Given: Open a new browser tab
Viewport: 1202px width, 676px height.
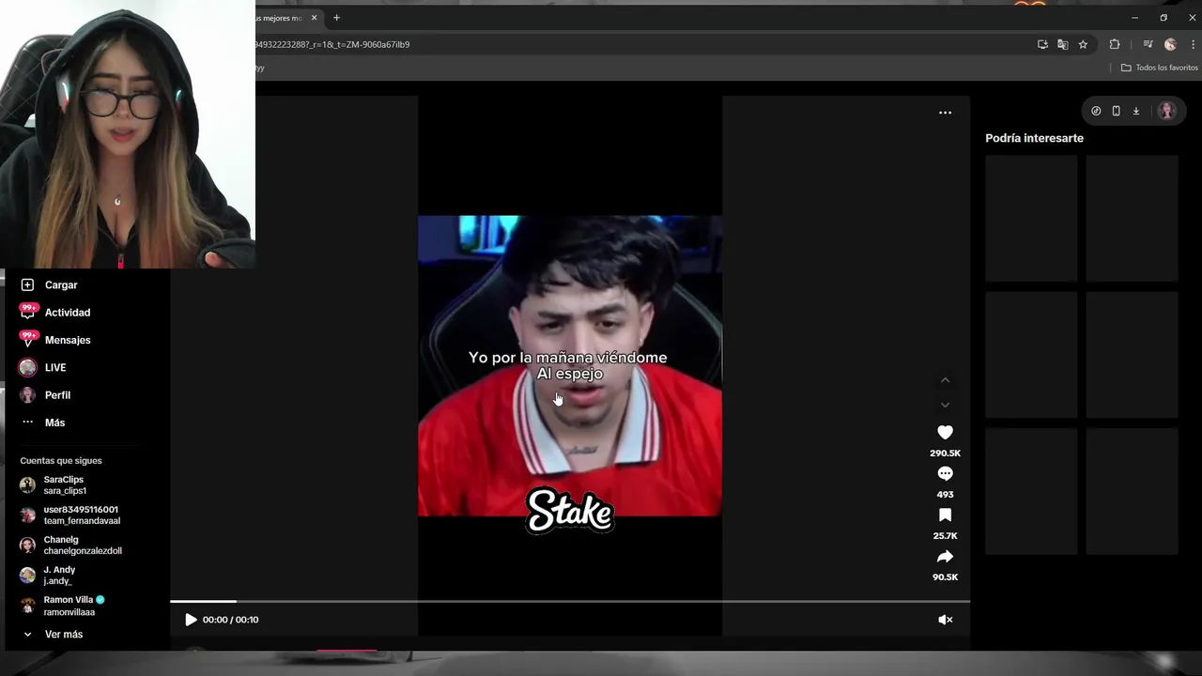Looking at the screenshot, I should (336, 18).
